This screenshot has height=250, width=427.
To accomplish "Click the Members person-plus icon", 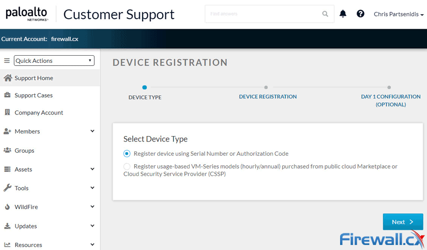I will point(8,131).
